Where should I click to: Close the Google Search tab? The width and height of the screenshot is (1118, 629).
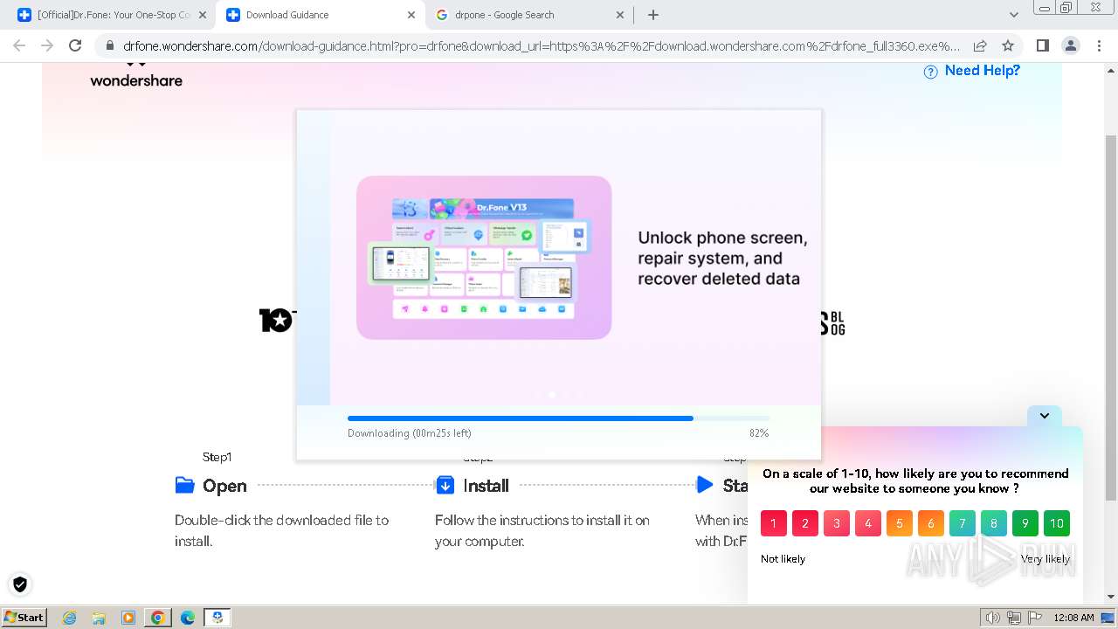(620, 15)
